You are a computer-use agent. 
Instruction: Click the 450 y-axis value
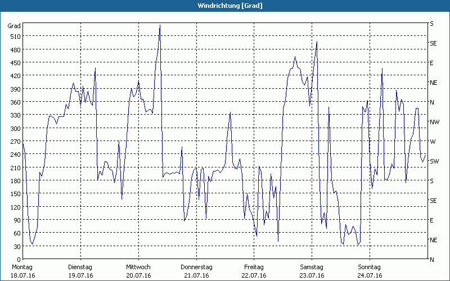pyautogui.click(x=16, y=63)
